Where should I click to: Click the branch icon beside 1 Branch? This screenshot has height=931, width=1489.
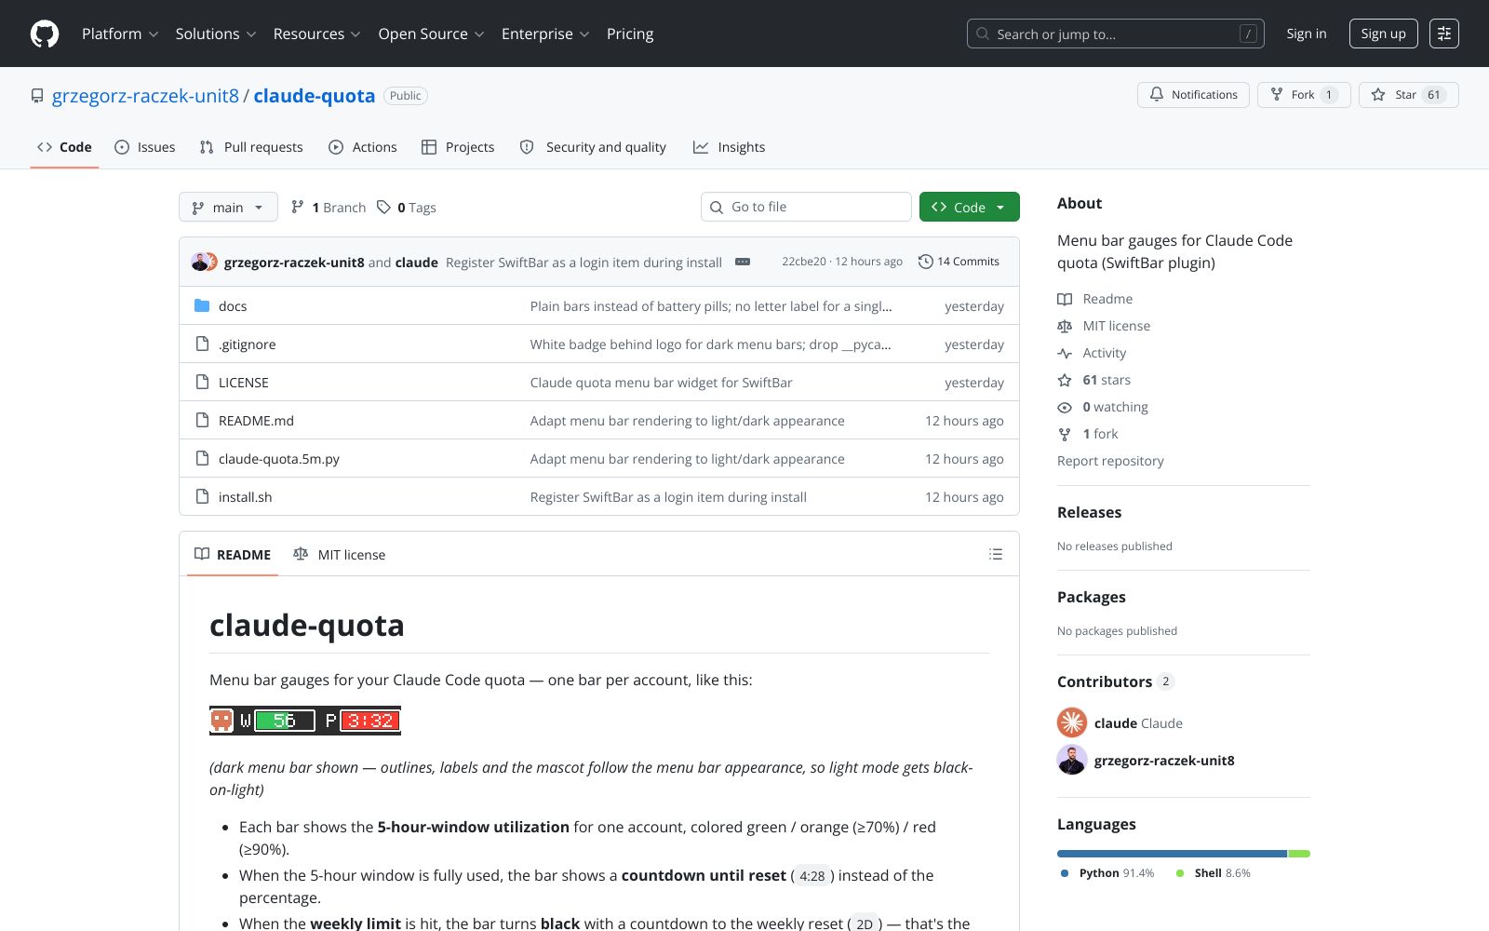298,207
